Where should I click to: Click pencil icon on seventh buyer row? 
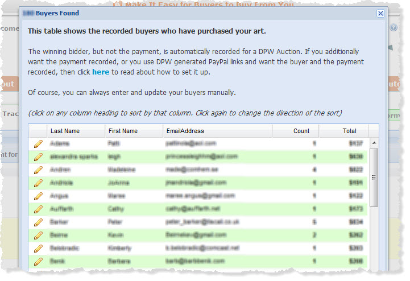point(38,222)
